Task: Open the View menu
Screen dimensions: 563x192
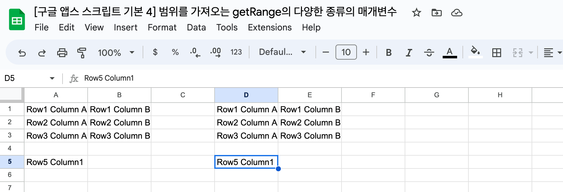Action: click(x=94, y=28)
